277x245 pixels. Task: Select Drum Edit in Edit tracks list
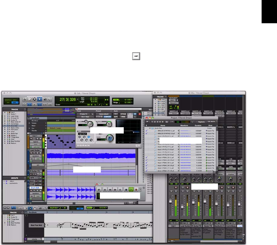pos(14,126)
